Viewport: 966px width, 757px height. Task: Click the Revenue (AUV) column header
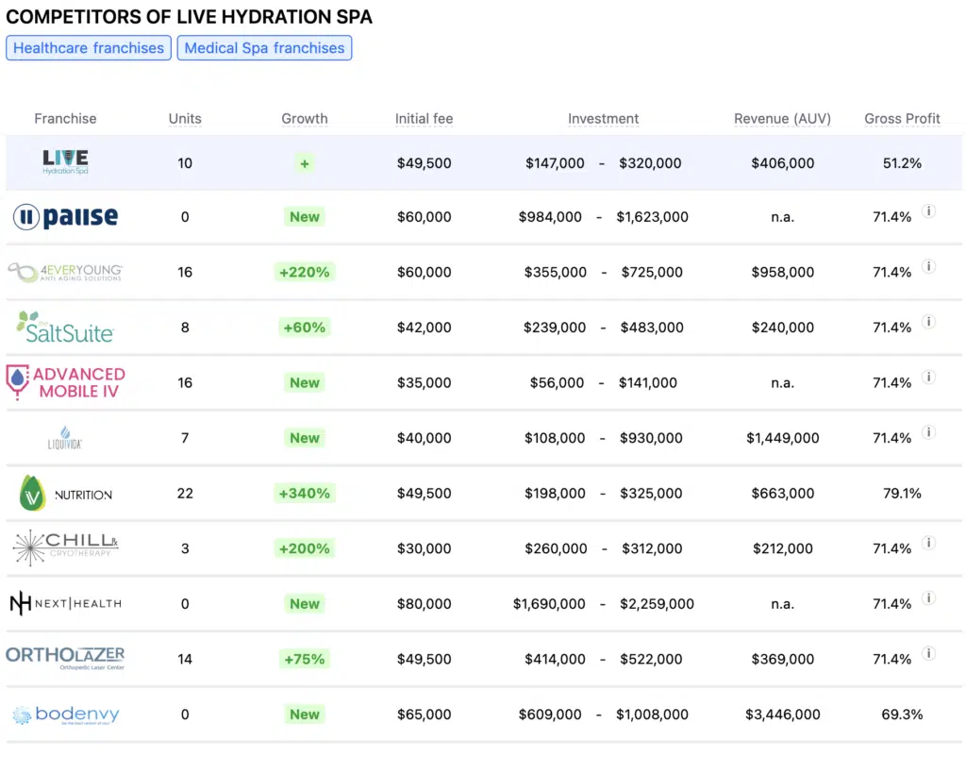point(782,118)
